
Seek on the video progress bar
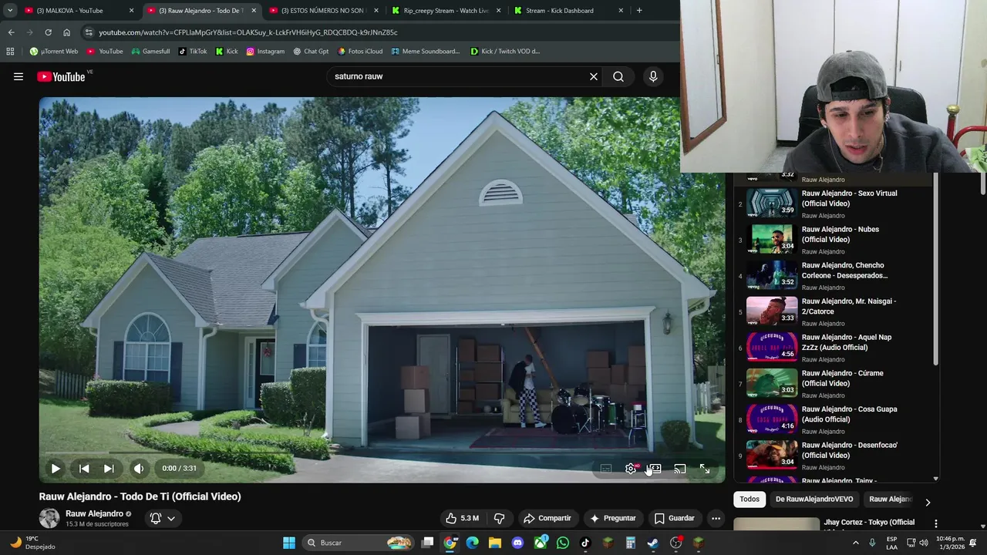[382, 453]
